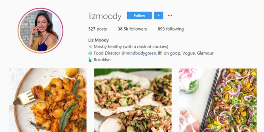Open the red onion sheet pan post
The image size is (264, 132).
point(218,100)
